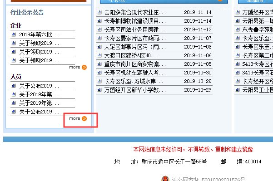This screenshot has height=181, width=273.
Task: Open 云阳多集合现代农业庄 article
Action: coord(135,12)
